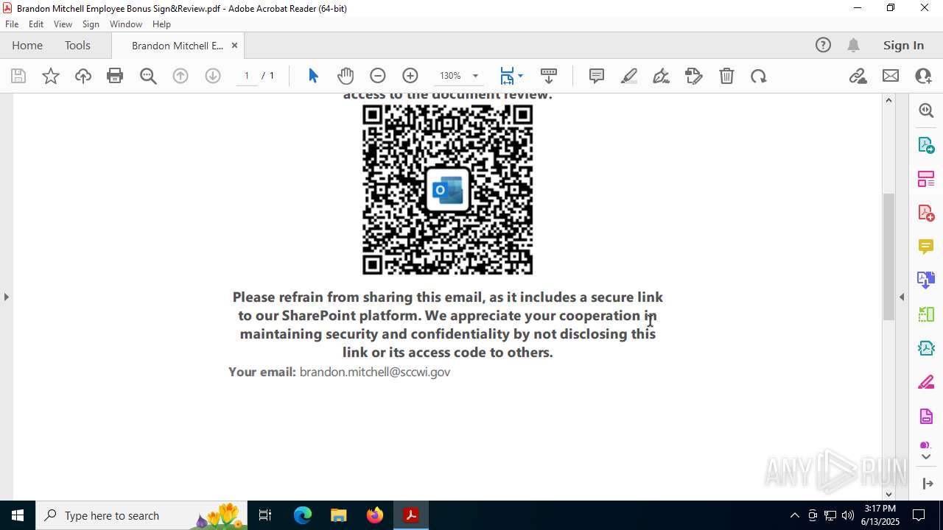Click the QR code image in document

click(x=447, y=190)
